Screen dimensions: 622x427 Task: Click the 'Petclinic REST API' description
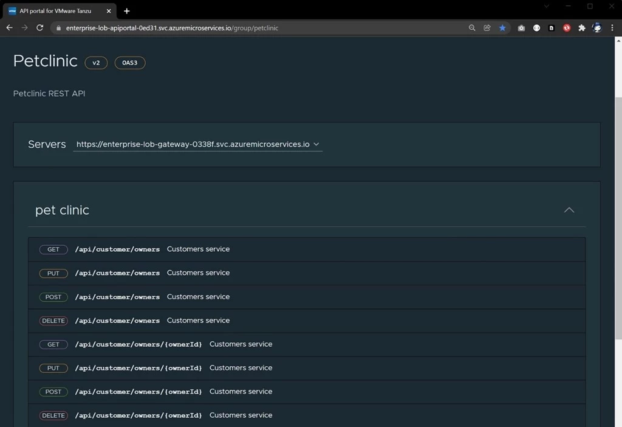tap(49, 94)
